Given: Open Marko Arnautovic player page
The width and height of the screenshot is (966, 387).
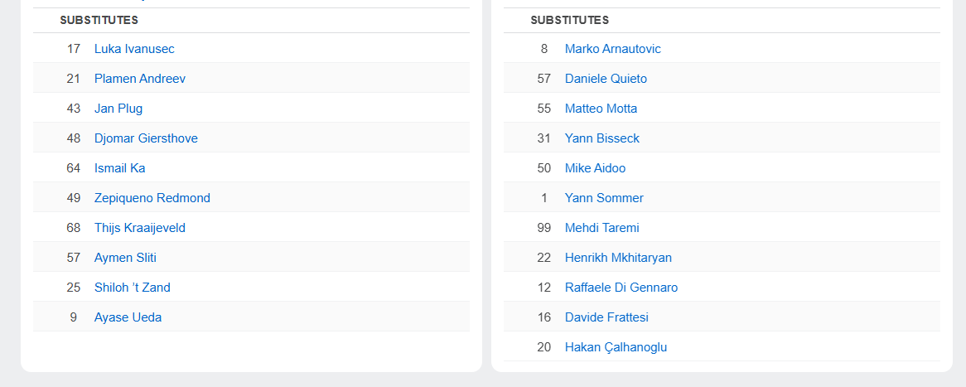Looking at the screenshot, I should tap(613, 49).
